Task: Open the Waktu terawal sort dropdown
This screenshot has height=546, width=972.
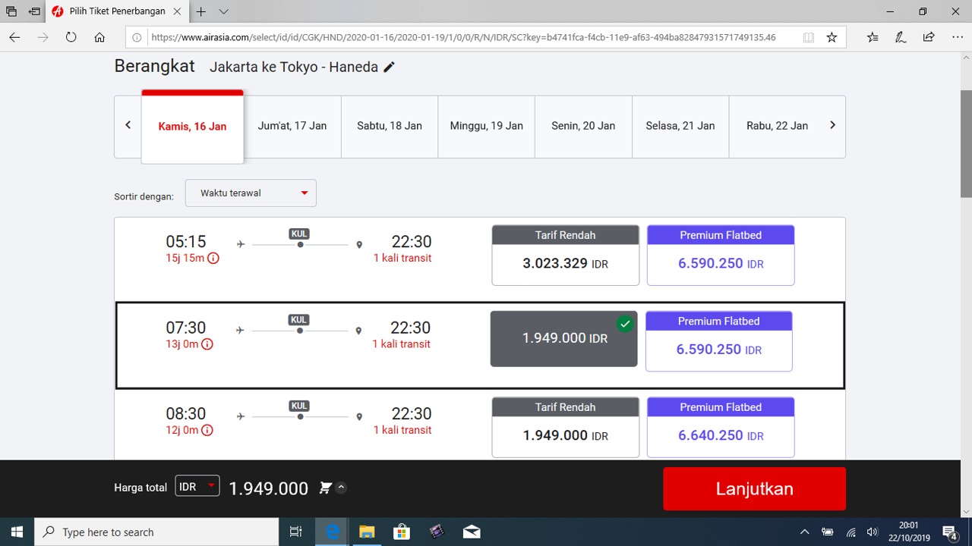Action: (x=251, y=193)
